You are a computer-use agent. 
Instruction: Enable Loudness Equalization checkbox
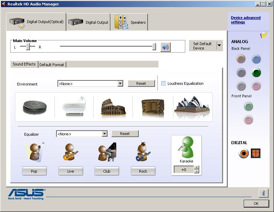[x=164, y=83]
